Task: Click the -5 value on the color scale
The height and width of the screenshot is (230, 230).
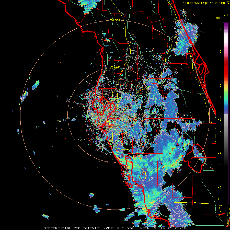Action: point(220,165)
